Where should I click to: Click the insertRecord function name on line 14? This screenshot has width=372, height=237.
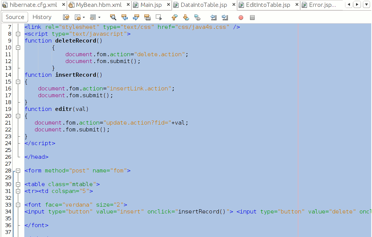point(76,75)
